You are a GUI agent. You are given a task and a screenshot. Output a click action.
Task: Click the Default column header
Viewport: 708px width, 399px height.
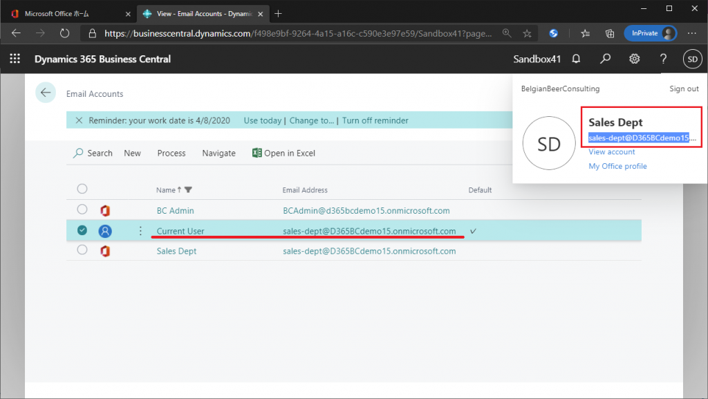click(x=480, y=190)
